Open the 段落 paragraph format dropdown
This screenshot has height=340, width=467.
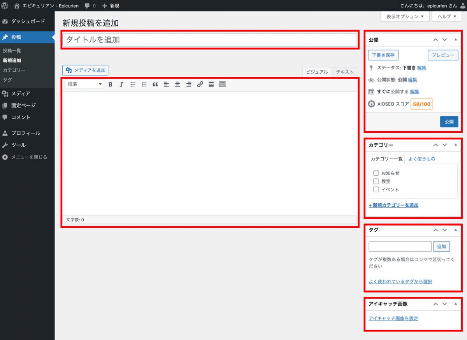pos(84,84)
